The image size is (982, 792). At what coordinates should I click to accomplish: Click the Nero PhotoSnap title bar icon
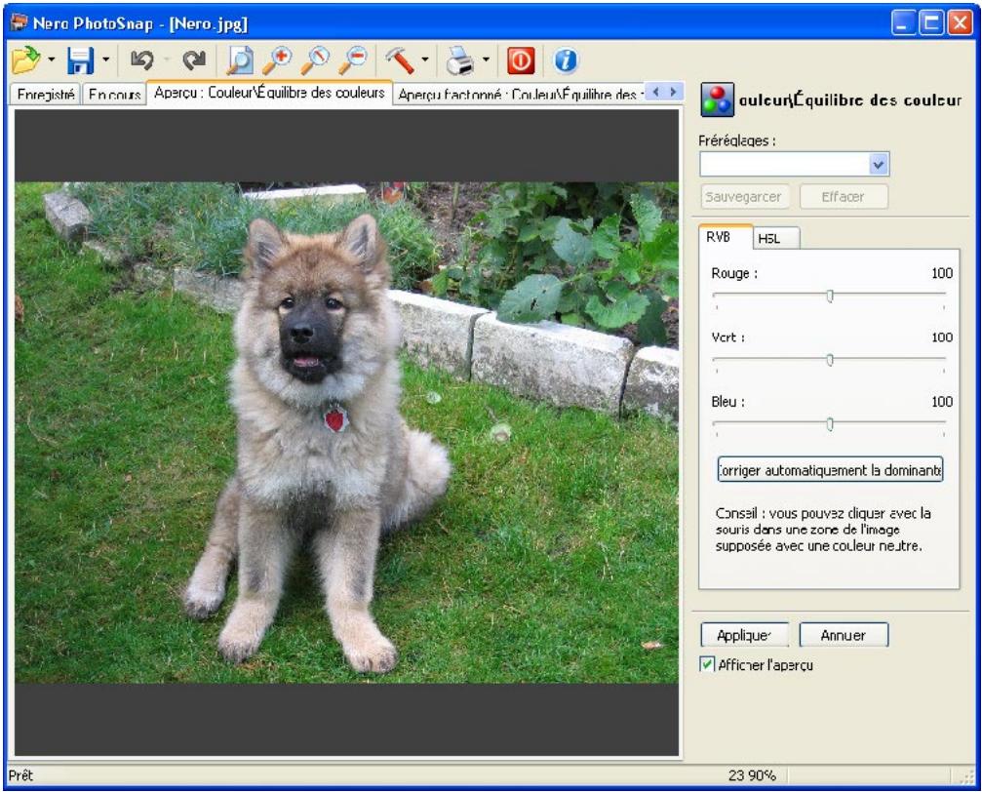coord(19,23)
